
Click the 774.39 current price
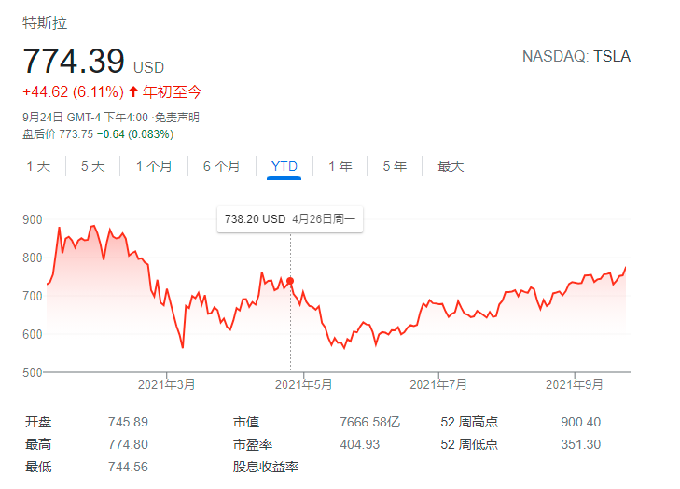coord(74,61)
